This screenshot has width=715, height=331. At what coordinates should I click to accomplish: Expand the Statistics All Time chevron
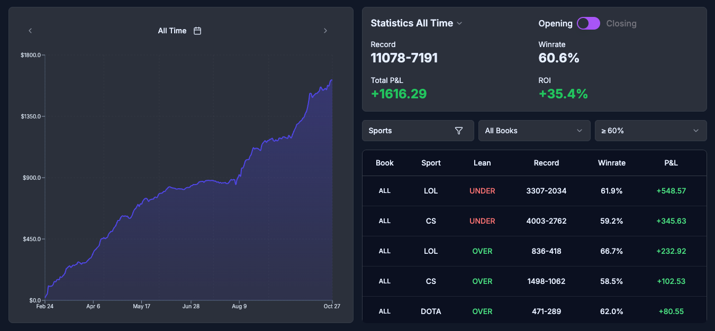point(459,23)
